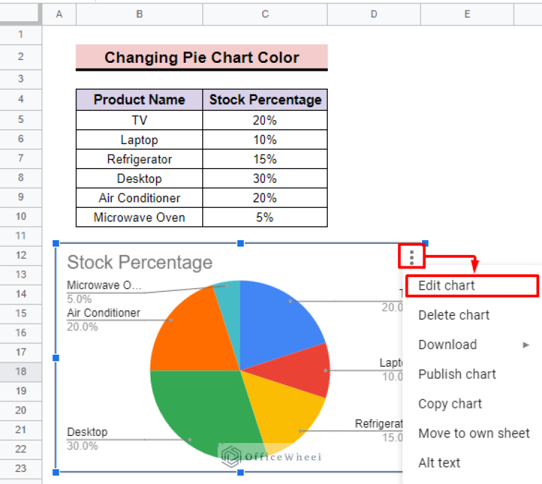The height and width of the screenshot is (484, 542).
Task: Open Alt text option
Action: pyautogui.click(x=472, y=463)
